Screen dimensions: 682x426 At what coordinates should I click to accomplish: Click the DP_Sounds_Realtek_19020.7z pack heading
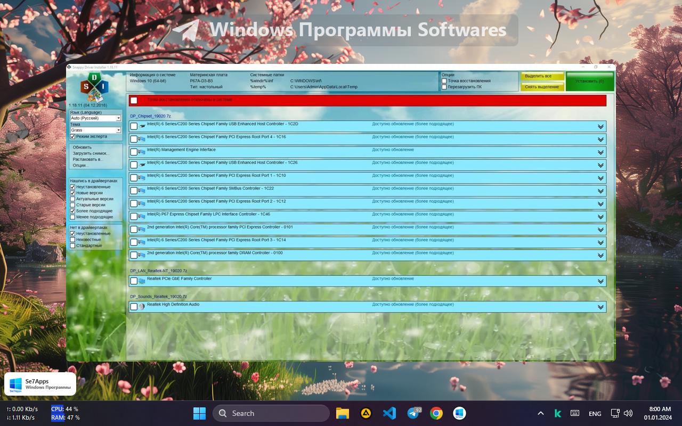point(159,297)
